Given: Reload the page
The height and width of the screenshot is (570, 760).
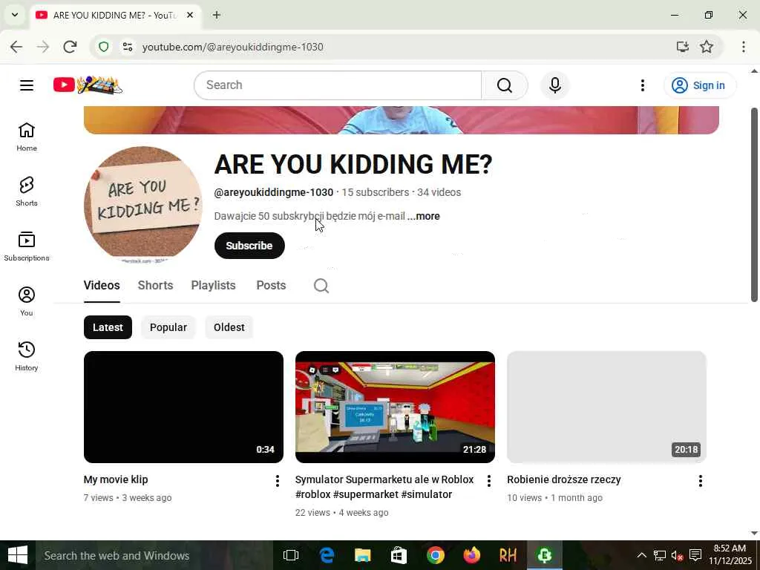Looking at the screenshot, I should [71, 47].
